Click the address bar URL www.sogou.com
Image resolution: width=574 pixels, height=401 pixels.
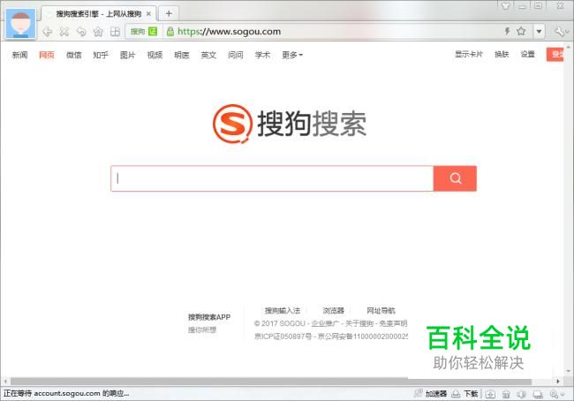[x=230, y=32]
